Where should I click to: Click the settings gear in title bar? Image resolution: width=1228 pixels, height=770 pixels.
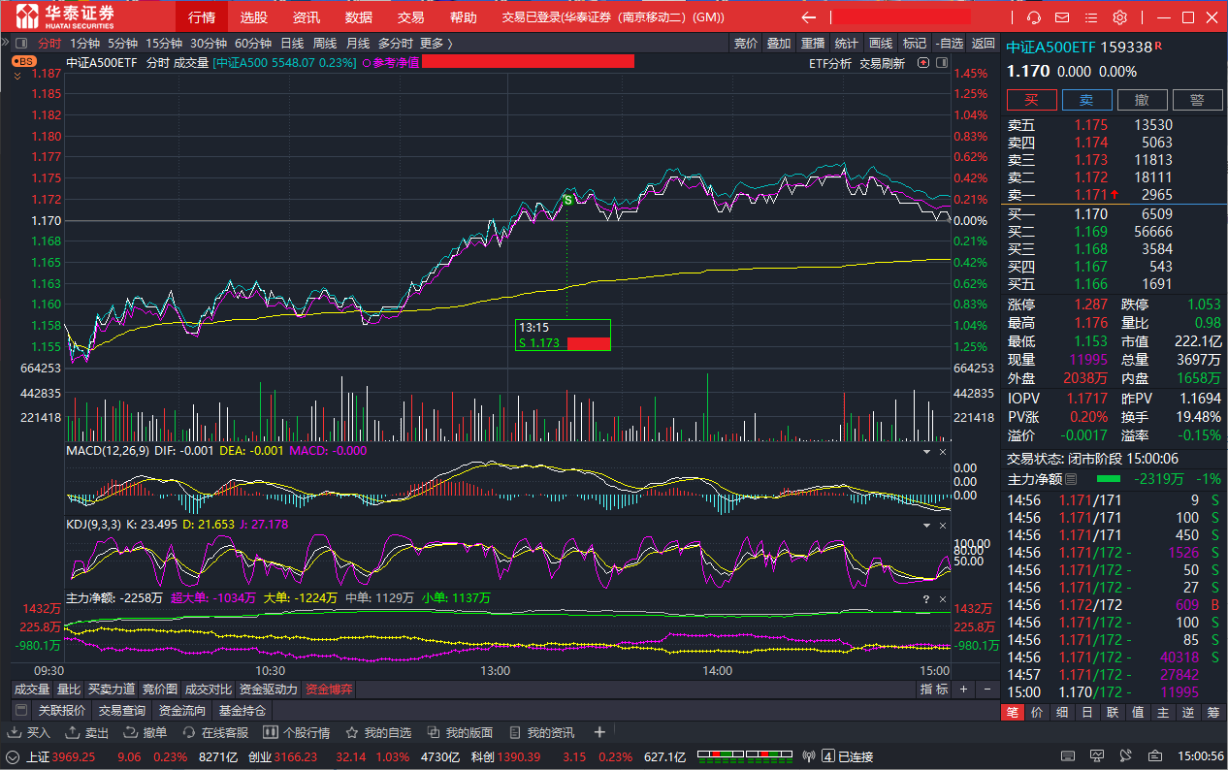click(1119, 17)
